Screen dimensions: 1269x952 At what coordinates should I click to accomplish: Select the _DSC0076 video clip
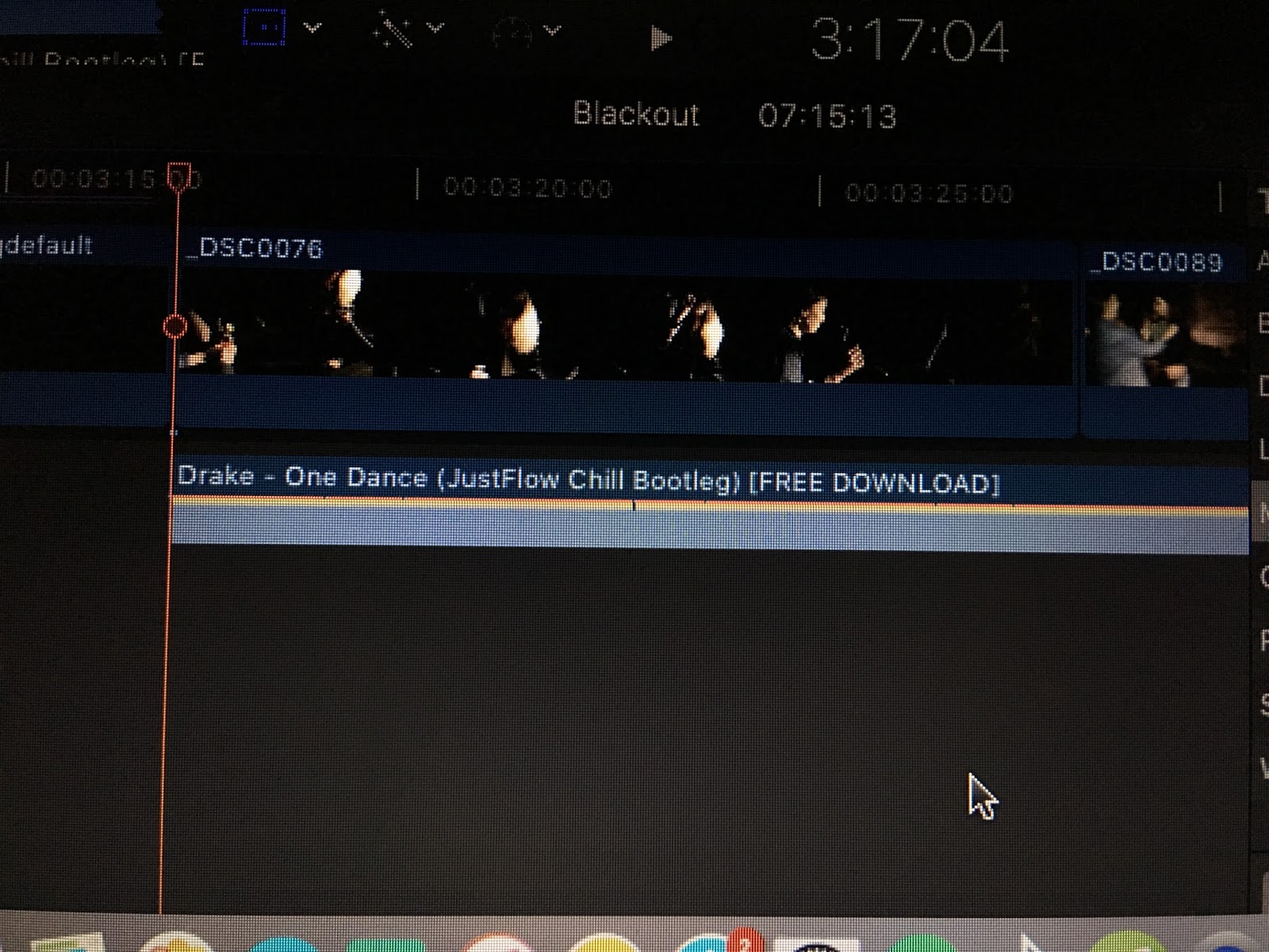point(627,335)
